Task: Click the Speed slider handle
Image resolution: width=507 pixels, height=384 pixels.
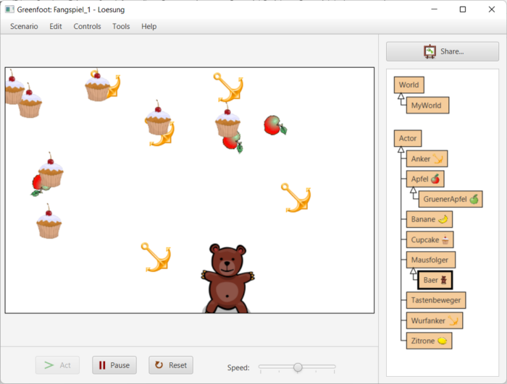Action: [298, 367]
